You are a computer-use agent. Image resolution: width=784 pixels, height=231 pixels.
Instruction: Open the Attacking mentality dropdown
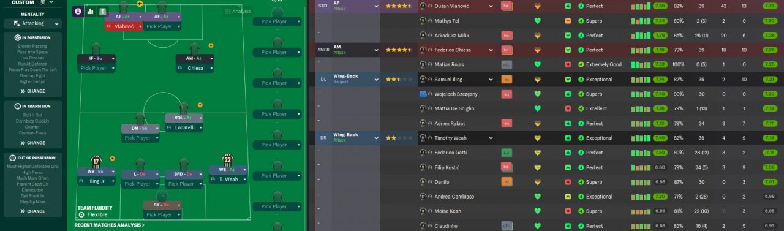[32, 23]
